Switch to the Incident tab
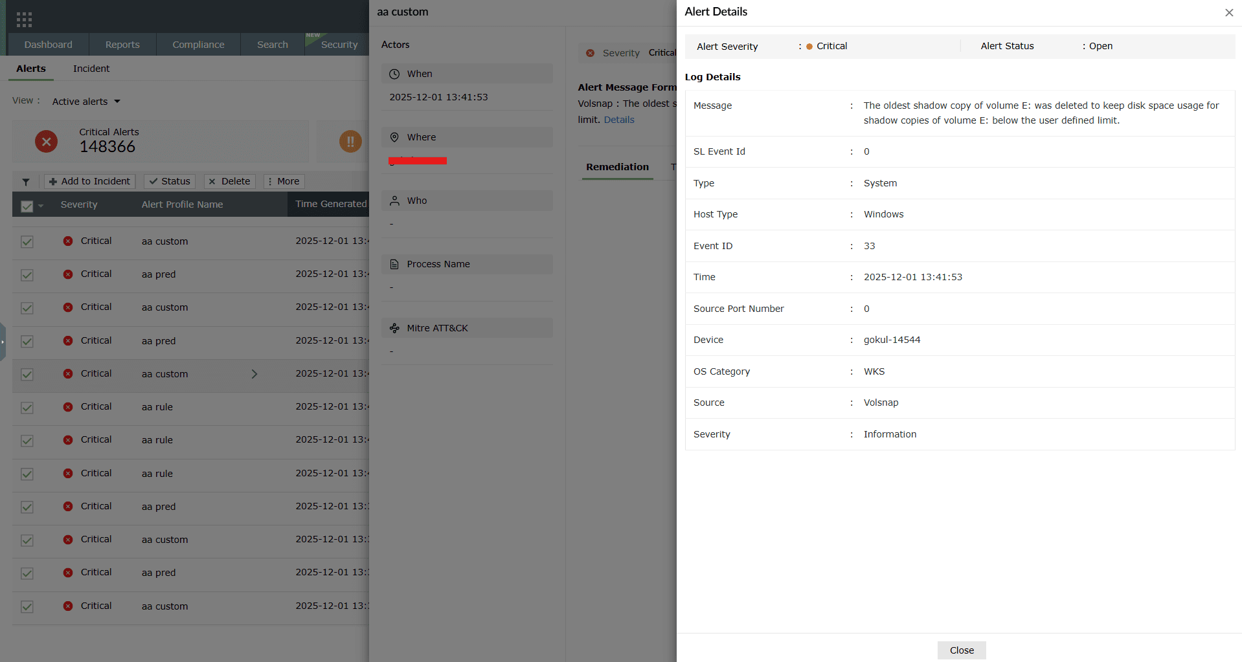This screenshot has height=662, width=1242. (x=91, y=69)
